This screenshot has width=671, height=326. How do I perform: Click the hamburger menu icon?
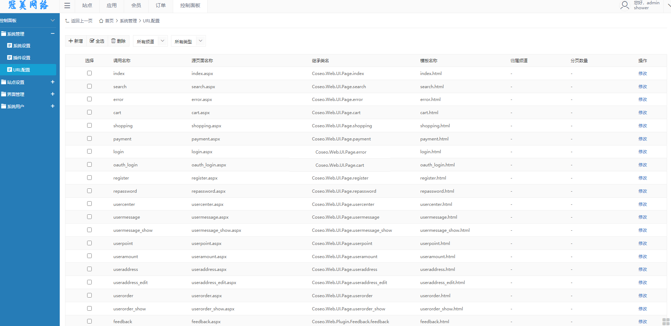[67, 6]
